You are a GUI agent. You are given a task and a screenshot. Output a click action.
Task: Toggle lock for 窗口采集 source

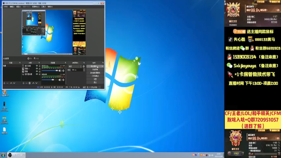point(40,66)
